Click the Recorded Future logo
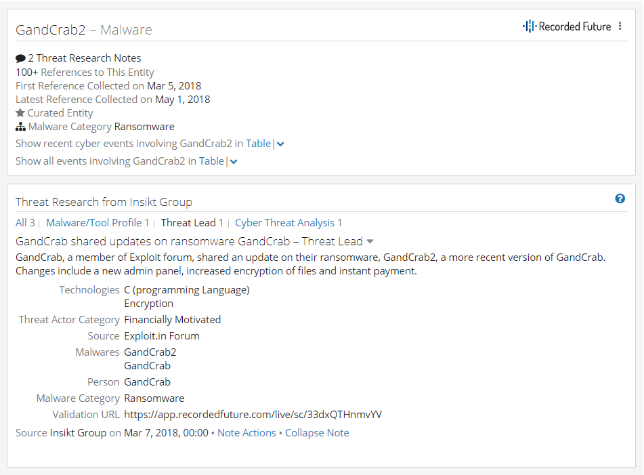Screen dimensions: 644x475 567,26
